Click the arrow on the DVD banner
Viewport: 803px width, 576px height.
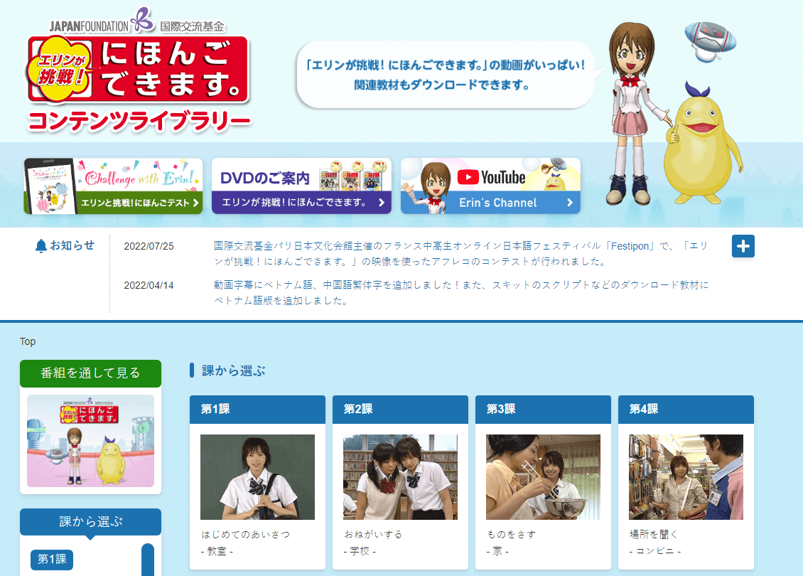click(x=382, y=203)
